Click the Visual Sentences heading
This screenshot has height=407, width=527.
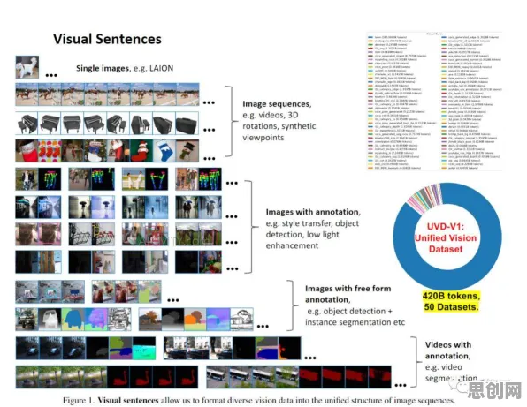point(107,39)
